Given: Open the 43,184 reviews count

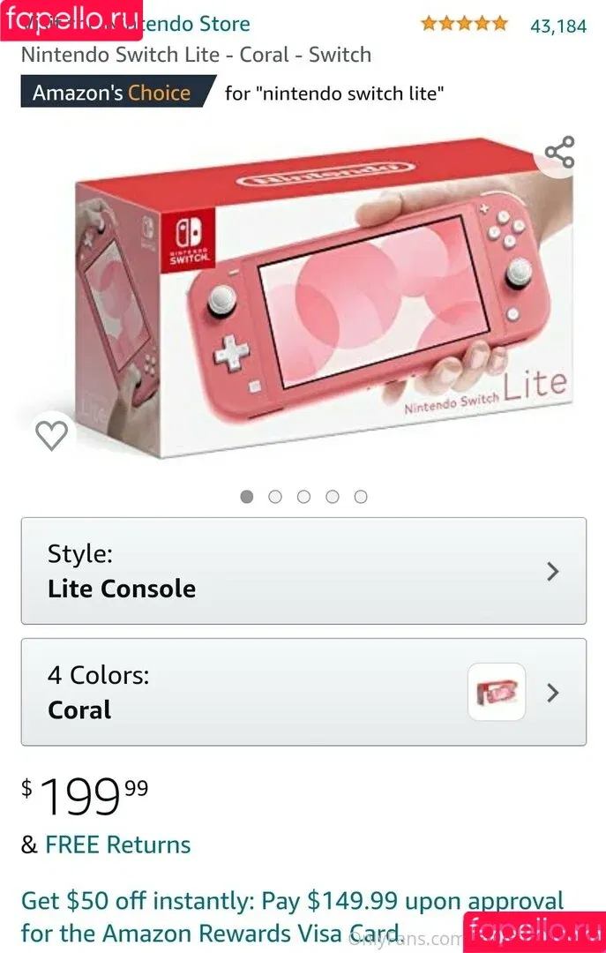Looking at the screenshot, I should 558,26.
